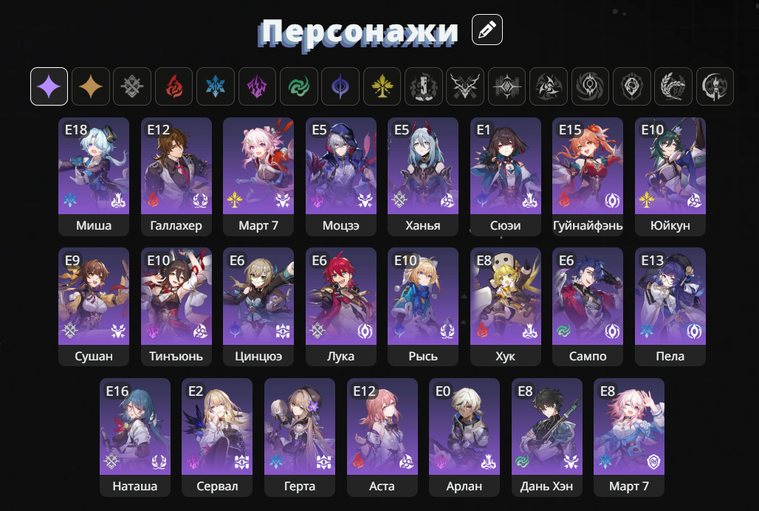Open Дань Хэн character card
The image size is (759, 511).
pos(547,437)
